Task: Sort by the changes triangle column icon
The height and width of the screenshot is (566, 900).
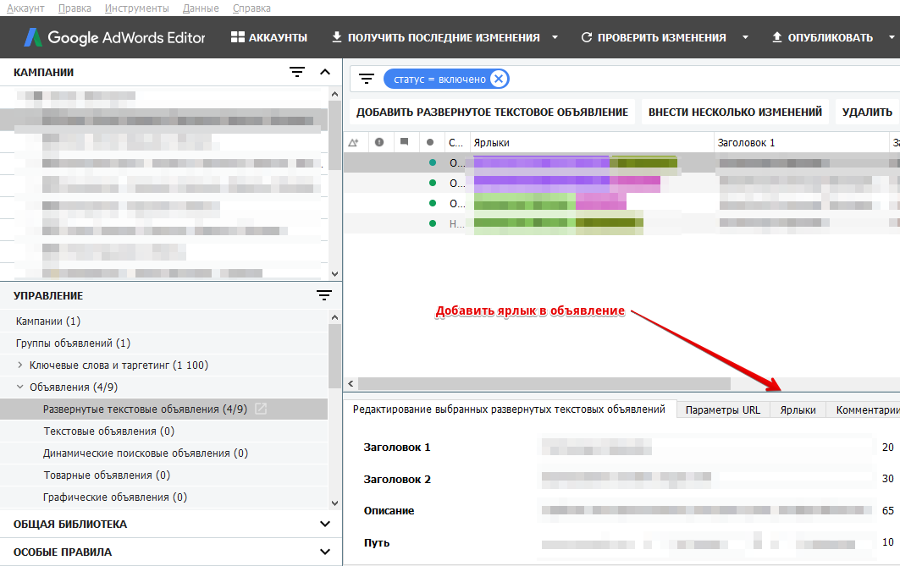Action: click(x=354, y=142)
